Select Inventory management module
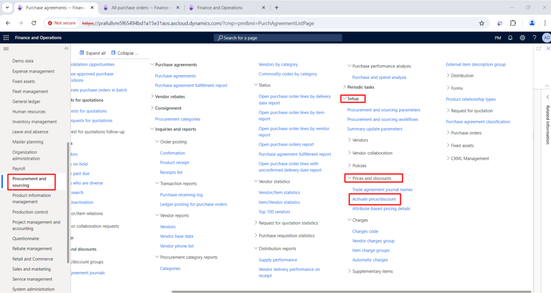 click(x=34, y=122)
